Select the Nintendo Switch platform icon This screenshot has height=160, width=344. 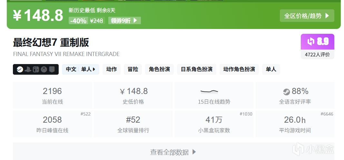tap(36, 70)
